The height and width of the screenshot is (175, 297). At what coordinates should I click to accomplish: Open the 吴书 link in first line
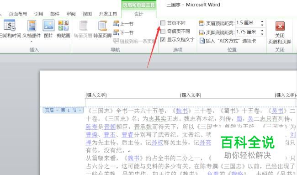click(277, 111)
